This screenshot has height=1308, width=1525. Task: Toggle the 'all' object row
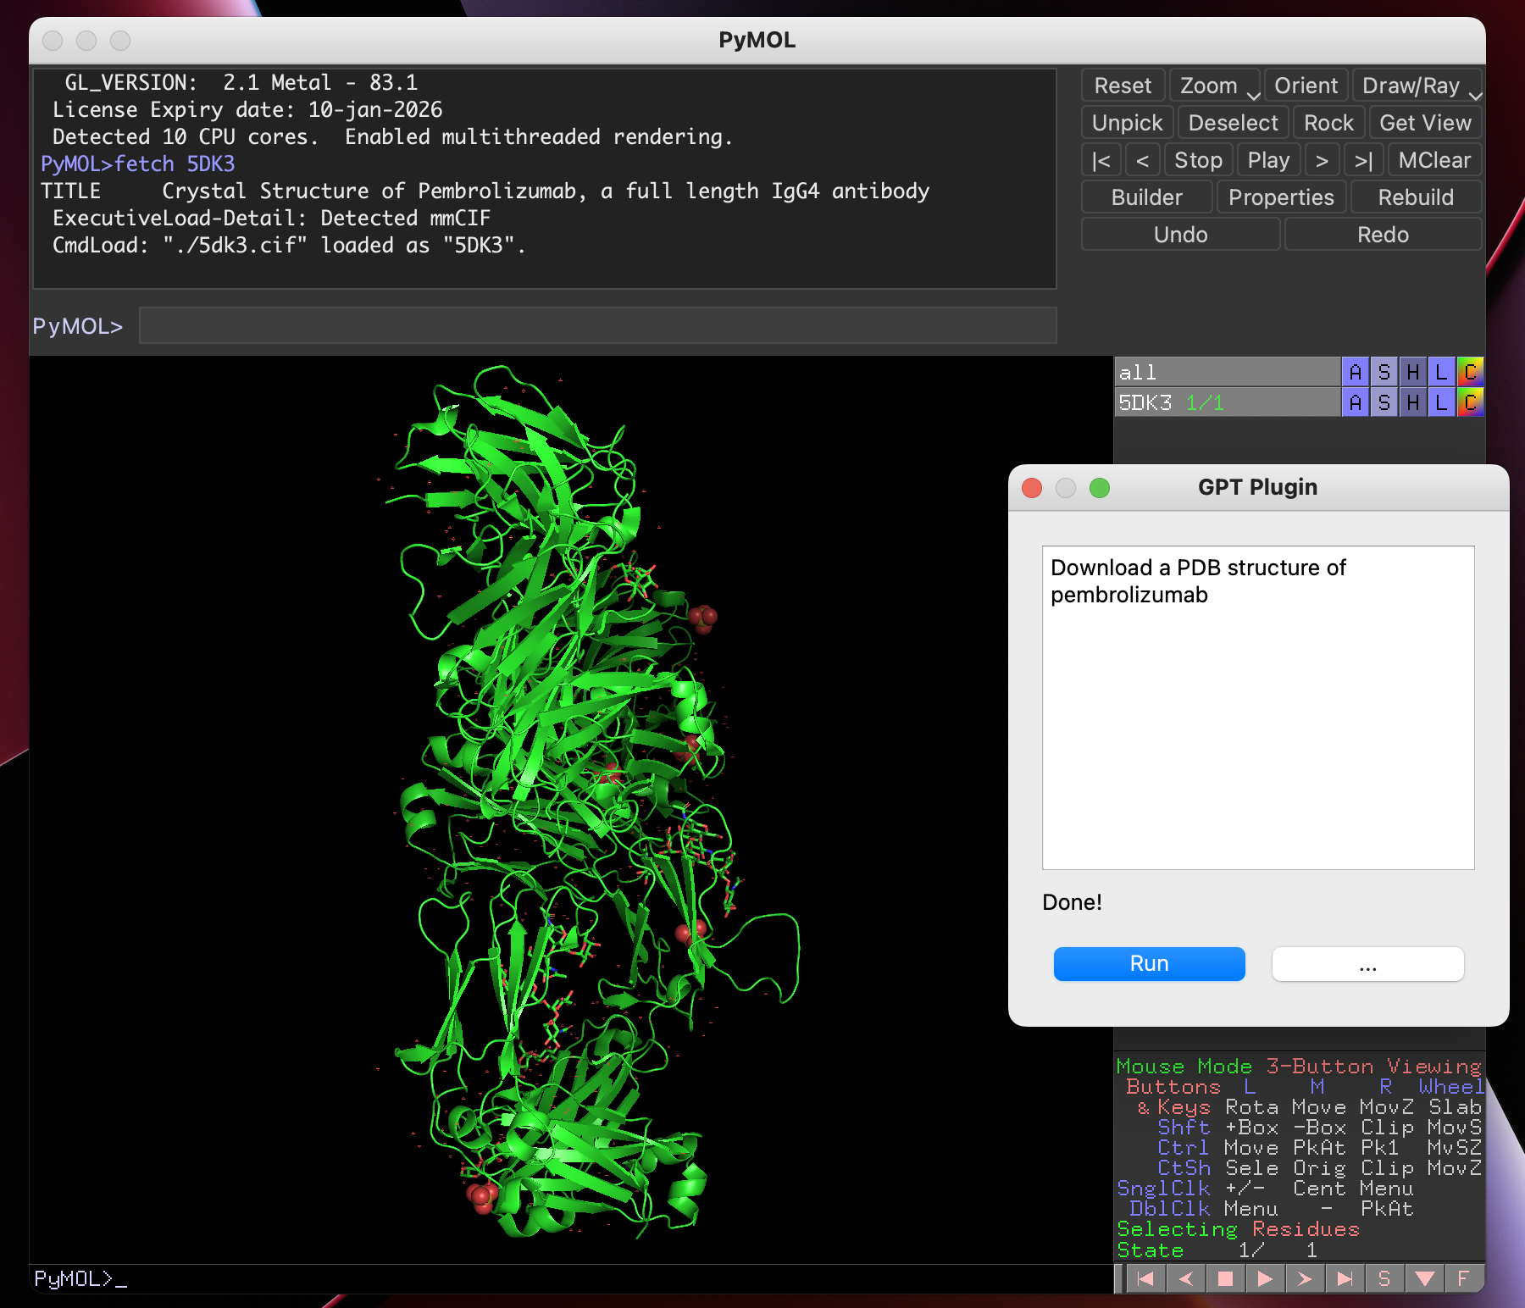(1227, 372)
